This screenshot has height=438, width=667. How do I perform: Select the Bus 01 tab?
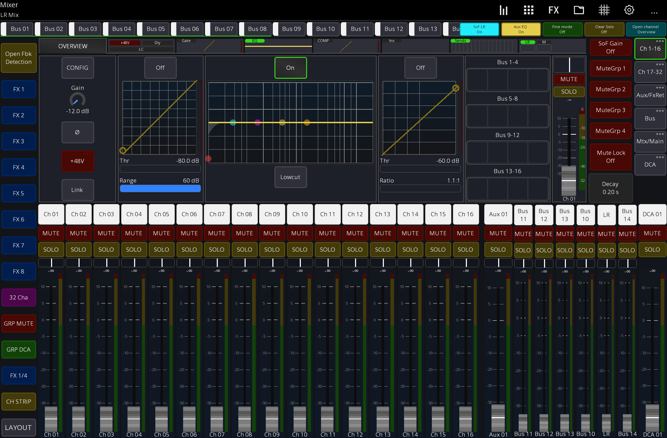17,29
